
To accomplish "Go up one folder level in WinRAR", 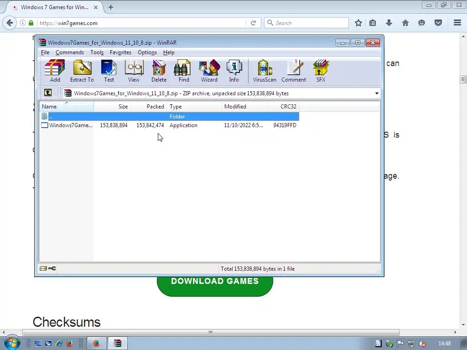I will coord(48,93).
